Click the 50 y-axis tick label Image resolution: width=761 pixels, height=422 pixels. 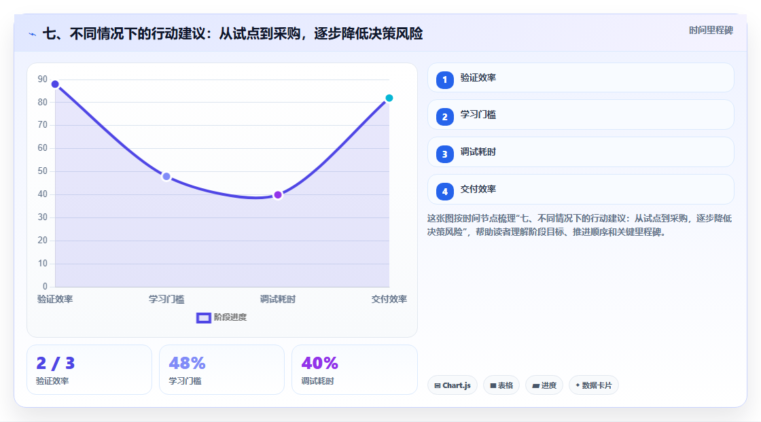pyautogui.click(x=43, y=171)
